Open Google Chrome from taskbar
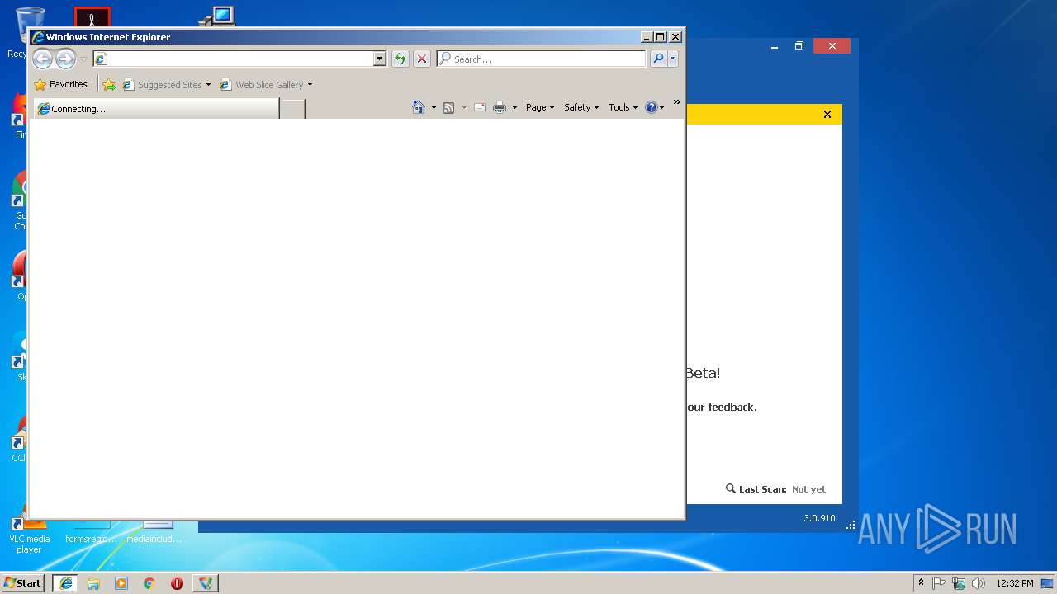 click(x=149, y=583)
